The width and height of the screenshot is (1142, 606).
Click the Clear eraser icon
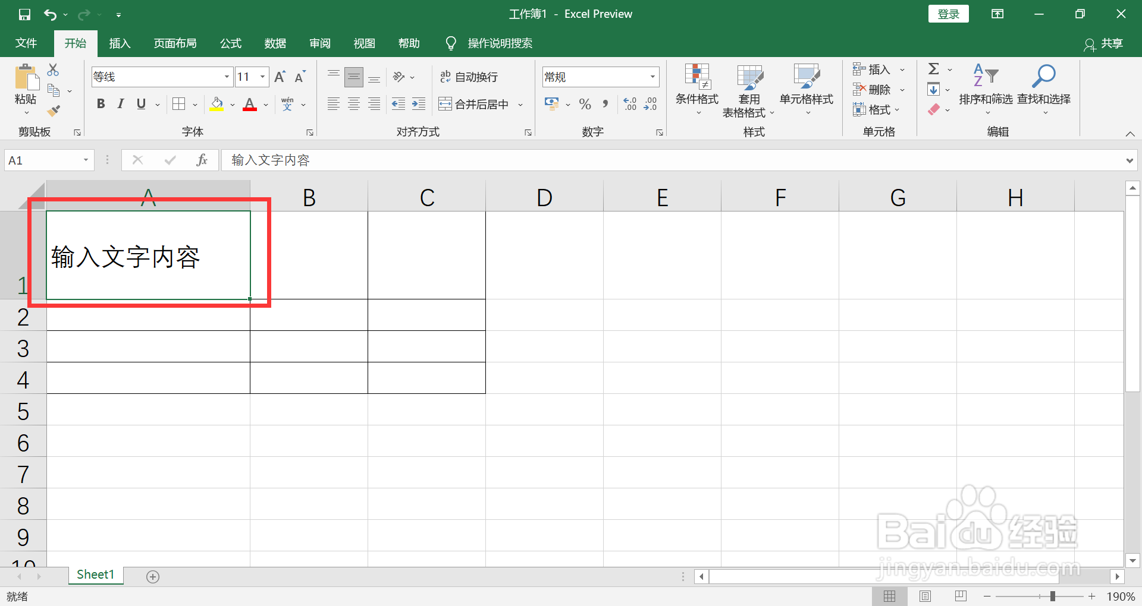click(934, 109)
